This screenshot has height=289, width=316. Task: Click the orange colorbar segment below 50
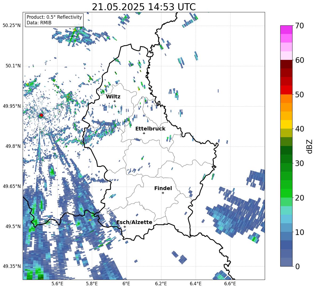[286, 99]
